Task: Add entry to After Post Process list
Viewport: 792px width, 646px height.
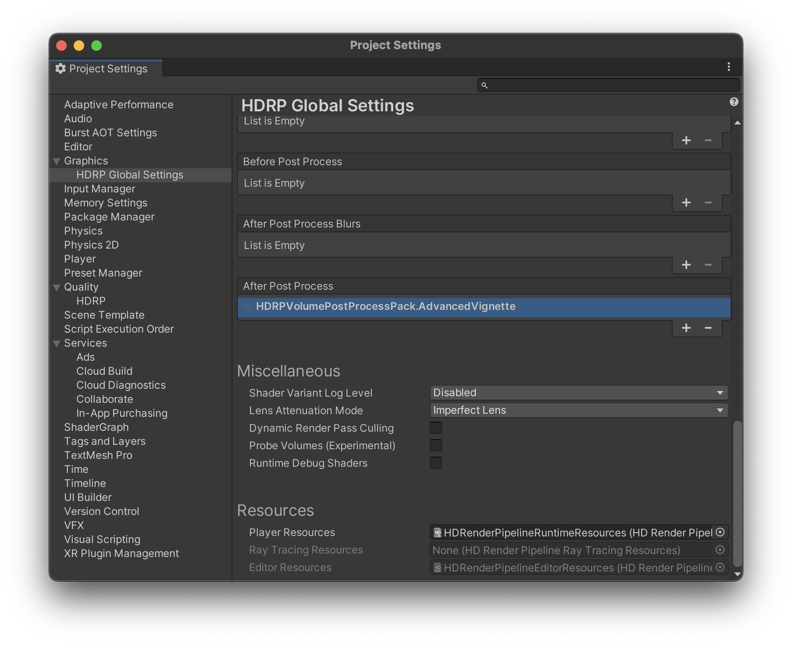Action: [686, 328]
